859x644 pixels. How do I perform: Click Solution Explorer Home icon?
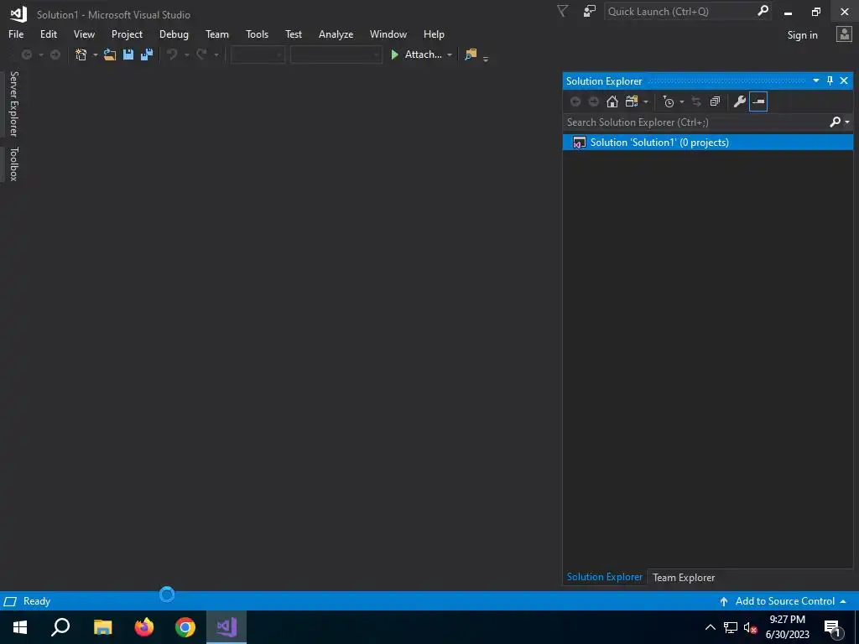click(x=612, y=101)
